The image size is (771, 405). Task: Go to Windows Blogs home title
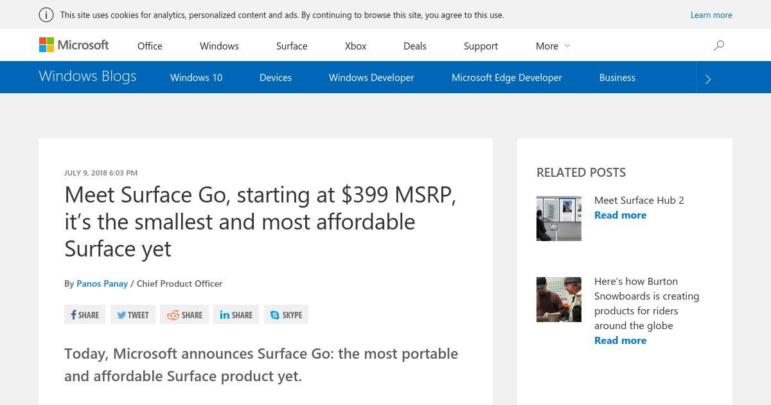click(x=87, y=76)
